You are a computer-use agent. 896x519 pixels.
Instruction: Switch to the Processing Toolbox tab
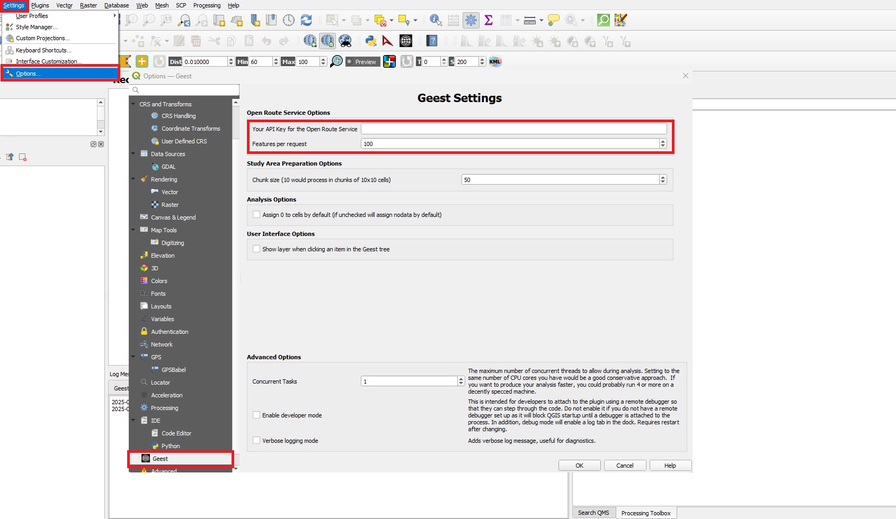point(646,513)
